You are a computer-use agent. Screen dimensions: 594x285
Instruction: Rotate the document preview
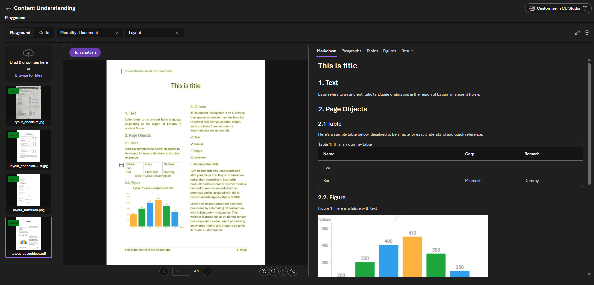tap(293, 271)
